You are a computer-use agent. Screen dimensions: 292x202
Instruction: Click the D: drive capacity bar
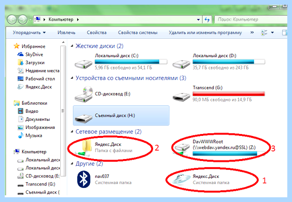[x=229, y=62]
